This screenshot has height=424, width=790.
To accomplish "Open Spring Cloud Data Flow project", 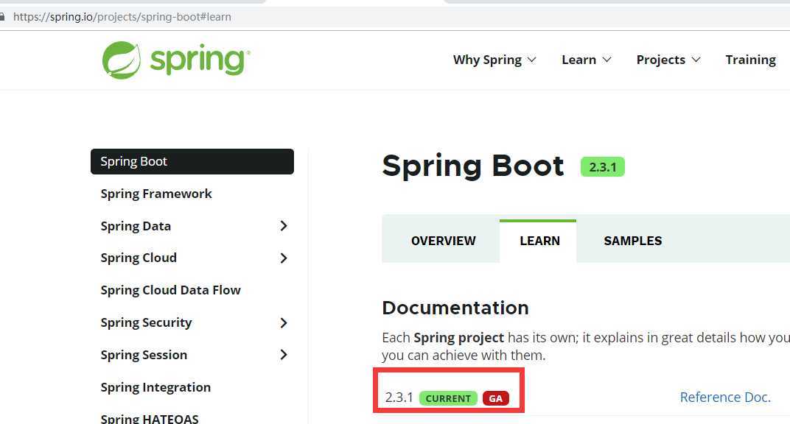I will click(170, 290).
